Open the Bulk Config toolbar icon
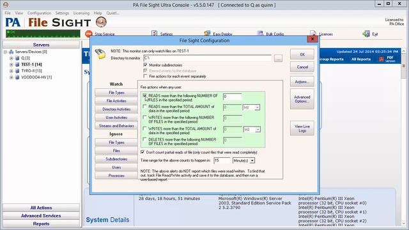Screen dimensions: 409x230 point(260,33)
